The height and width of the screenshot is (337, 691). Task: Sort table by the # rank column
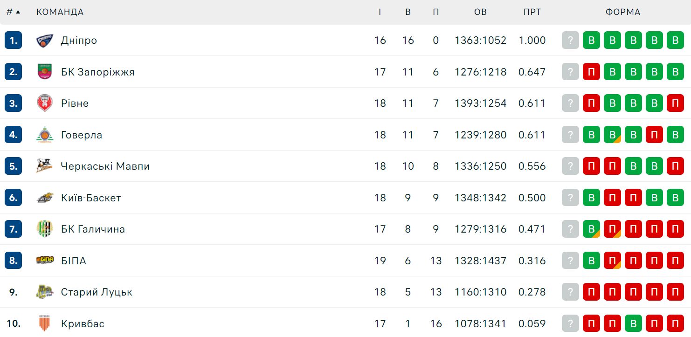(x=14, y=12)
